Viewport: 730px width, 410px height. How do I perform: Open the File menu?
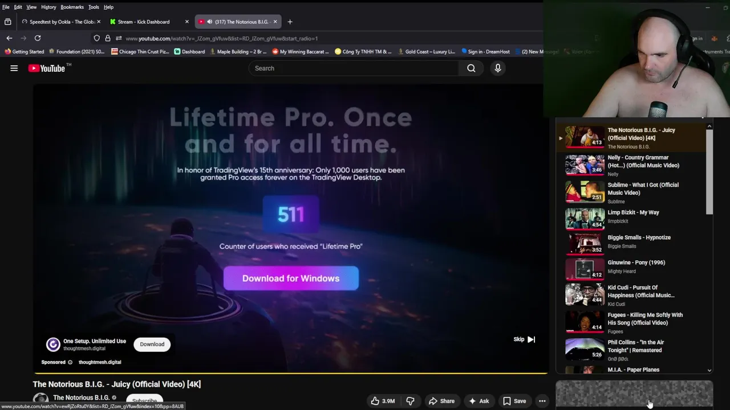(6, 7)
